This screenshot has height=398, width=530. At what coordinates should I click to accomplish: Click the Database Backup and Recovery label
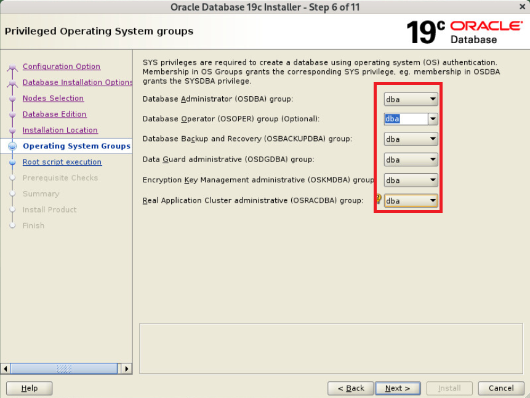247,139
